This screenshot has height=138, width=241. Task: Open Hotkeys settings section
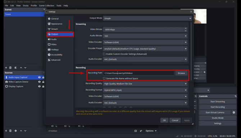tap(53, 49)
